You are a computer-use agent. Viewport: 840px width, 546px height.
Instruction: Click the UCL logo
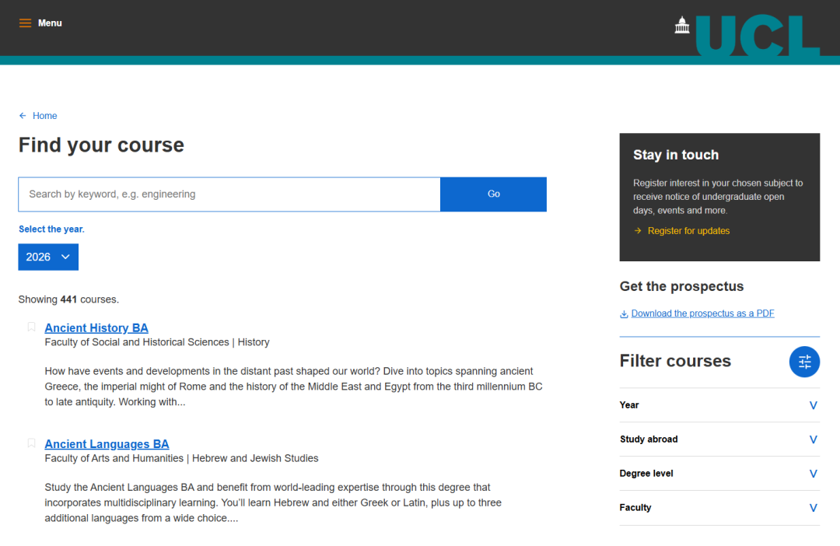click(x=747, y=35)
